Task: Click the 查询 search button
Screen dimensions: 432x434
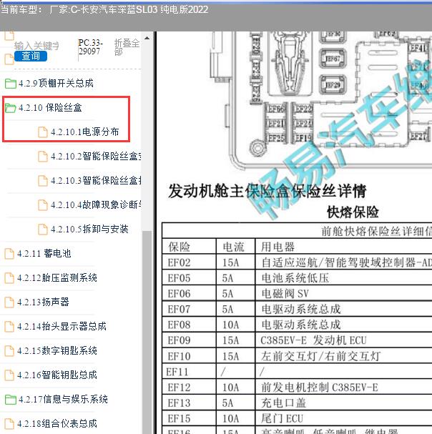Action: click(x=31, y=56)
